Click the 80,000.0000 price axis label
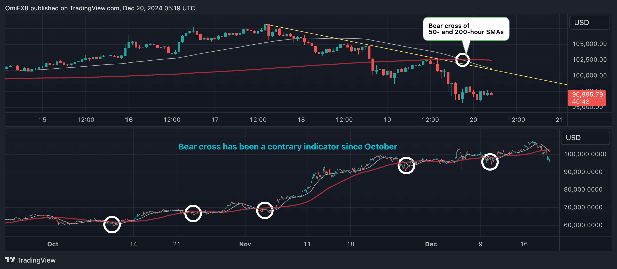The width and height of the screenshot is (617, 269). 583,189
